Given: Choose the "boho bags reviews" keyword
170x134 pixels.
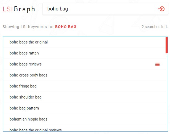Looking at the screenshot, I should tap(25, 64).
